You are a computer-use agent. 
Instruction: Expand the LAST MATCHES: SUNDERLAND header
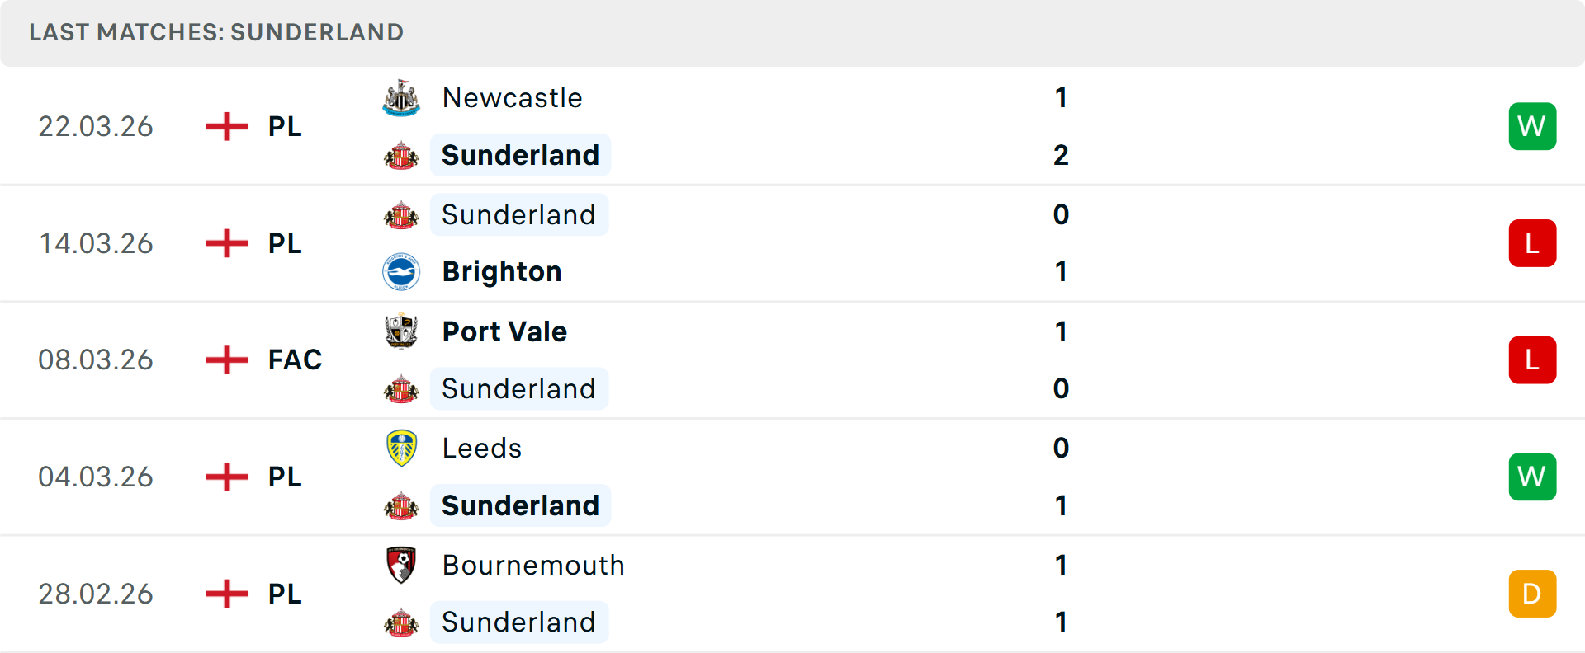216,32
